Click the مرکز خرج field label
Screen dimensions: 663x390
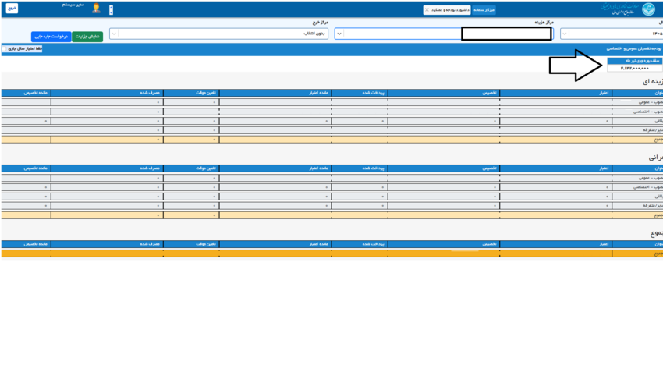tap(321, 23)
